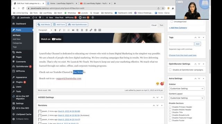The image size is (222, 124).
Task: Toggle the Revisions panel
Action: click(162, 105)
